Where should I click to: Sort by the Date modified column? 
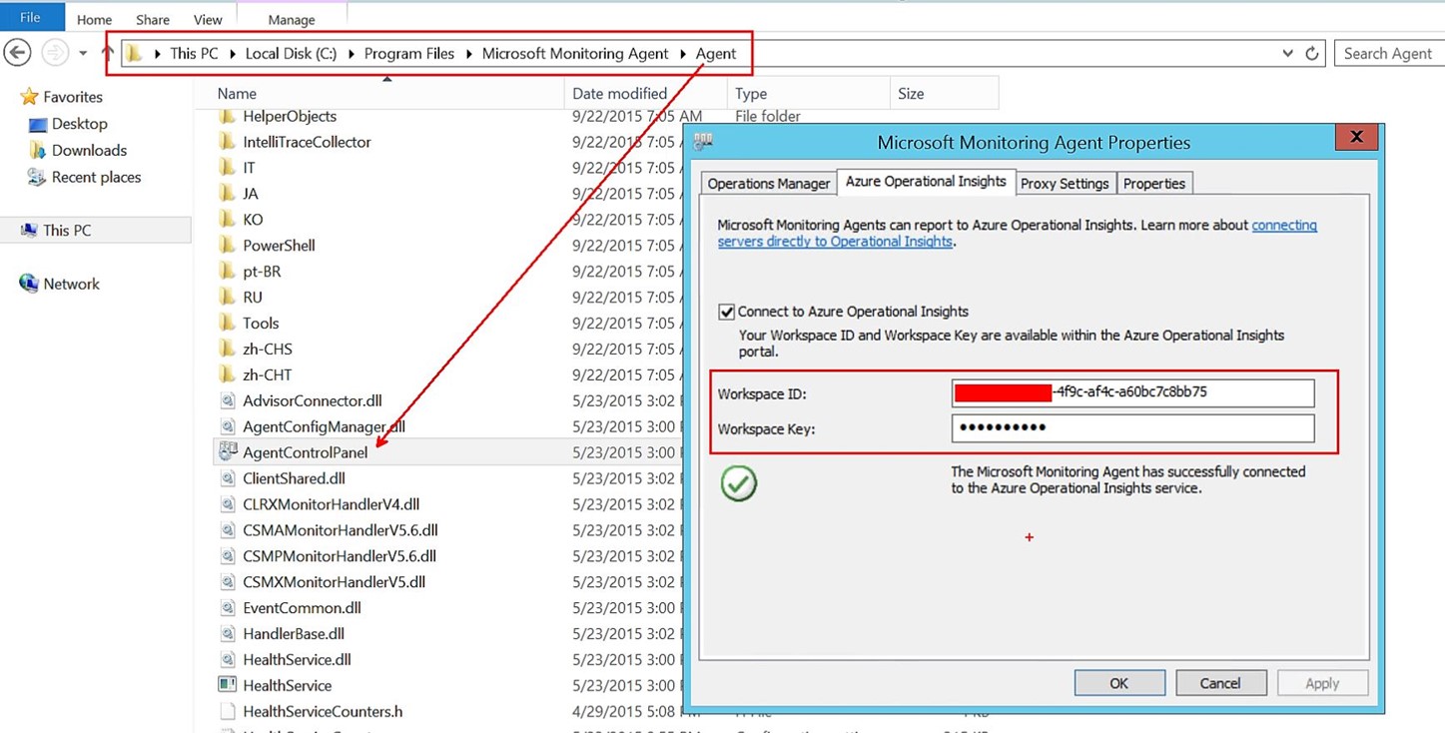[x=619, y=94]
